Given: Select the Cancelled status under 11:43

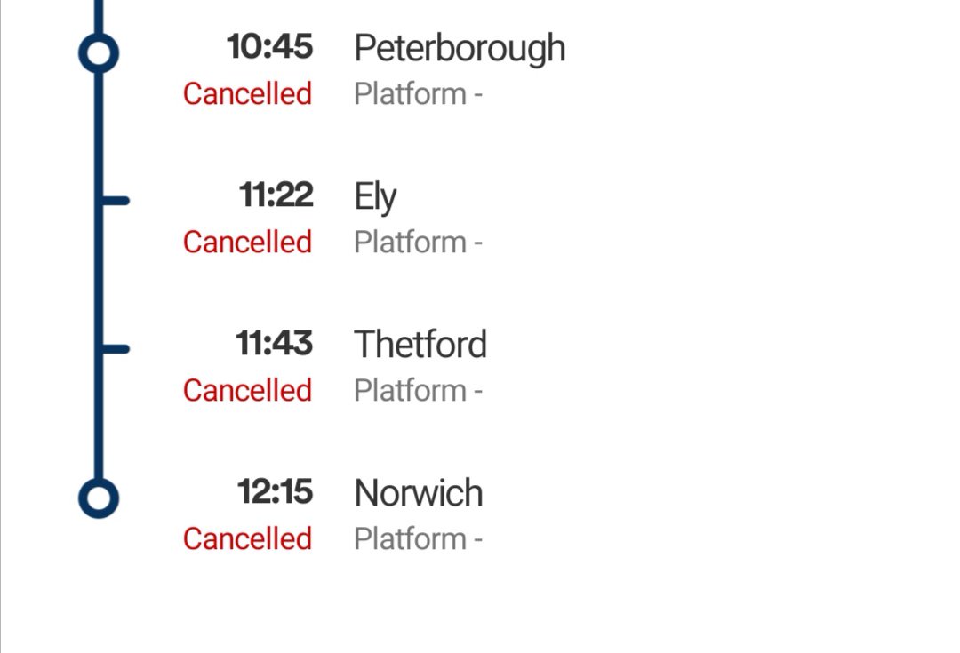Looking at the screenshot, I should [247, 390].
